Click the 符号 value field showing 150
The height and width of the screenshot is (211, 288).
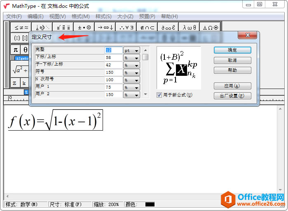[x=113, y=73]
